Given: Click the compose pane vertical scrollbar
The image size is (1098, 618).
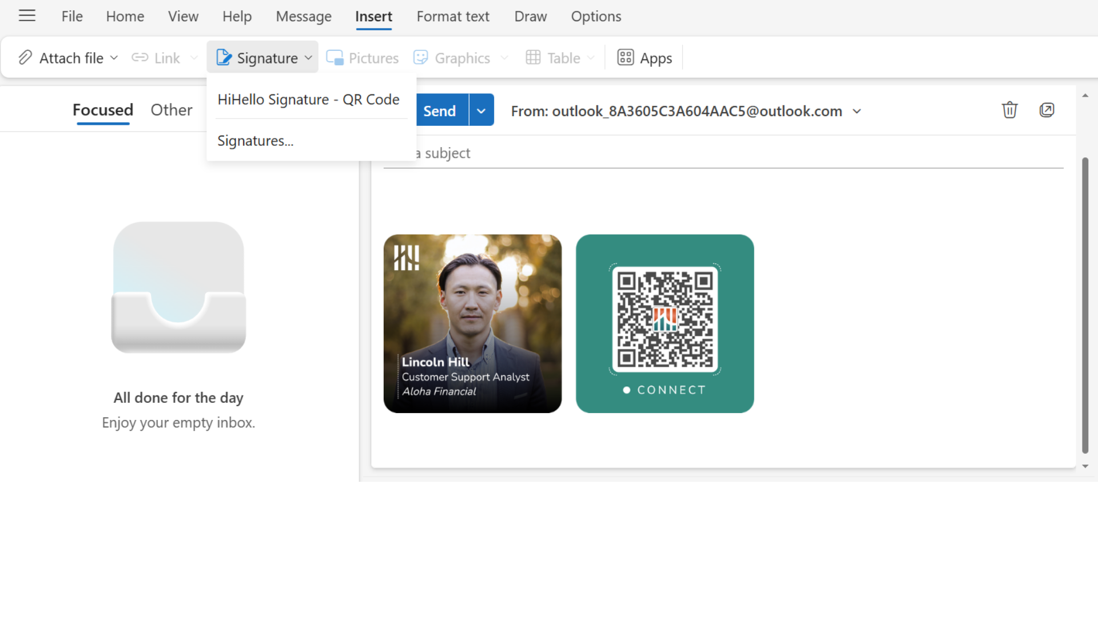Looking at the screenshot, I should click(x=1085, y=305).
